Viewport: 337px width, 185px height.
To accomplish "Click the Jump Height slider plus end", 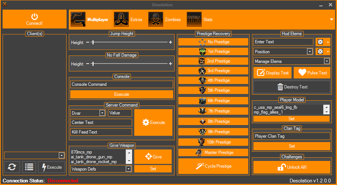I will 171,43.
